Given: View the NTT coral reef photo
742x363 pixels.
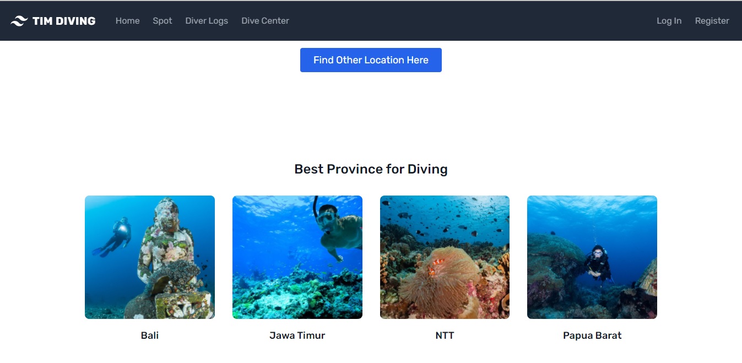Looking at the screenshot, I should coord(445,257).
